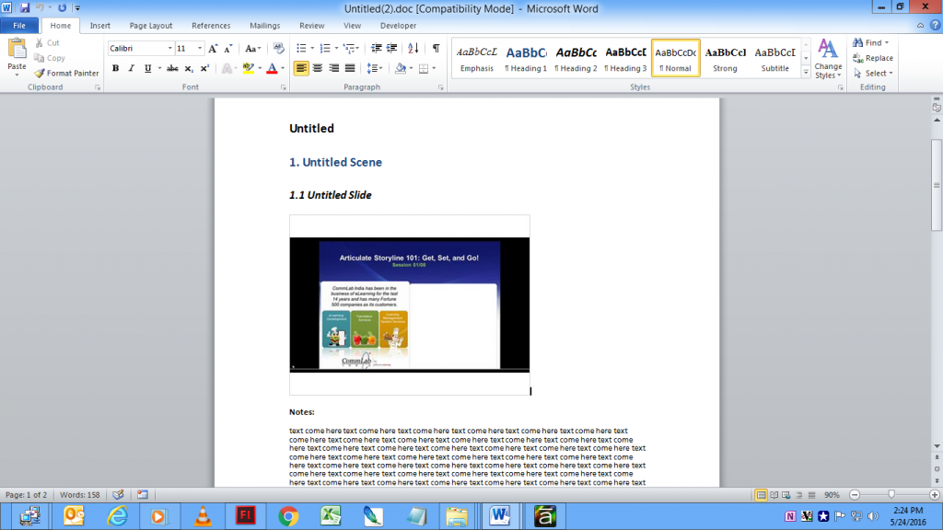Switch to the Developer ribbon tab
The width and height of the screenshot is (943, 530).
pos(398,25)
